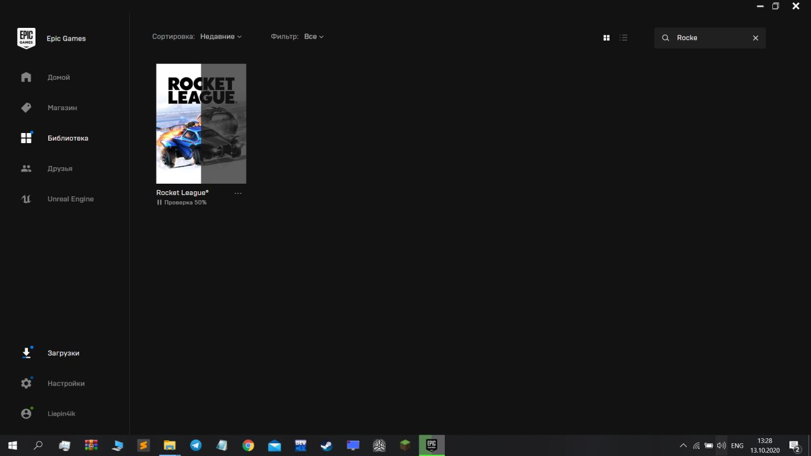
Task: Open the volume control tray icon
Action: tap(721, 446)
